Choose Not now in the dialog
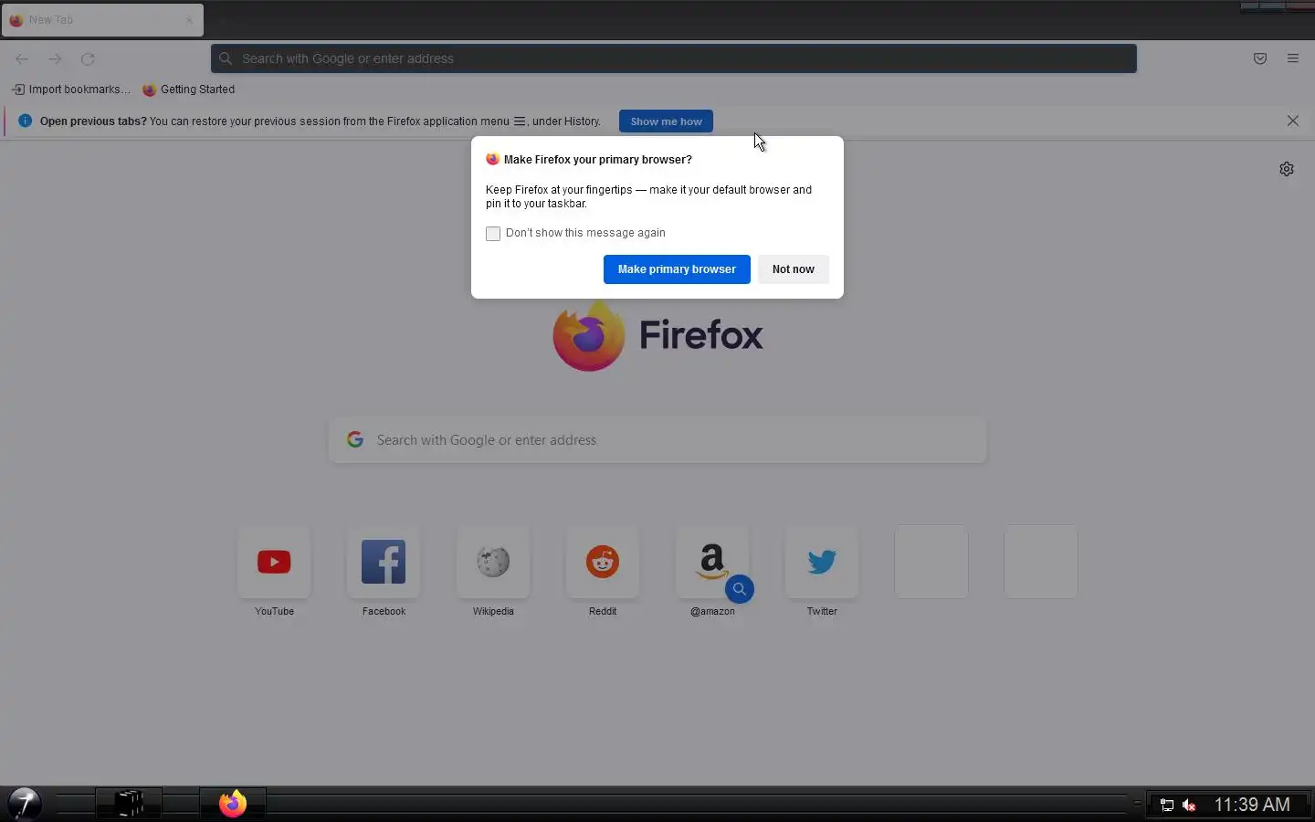The height and width of the screenshot is (822, 1315). click(793, 269)
